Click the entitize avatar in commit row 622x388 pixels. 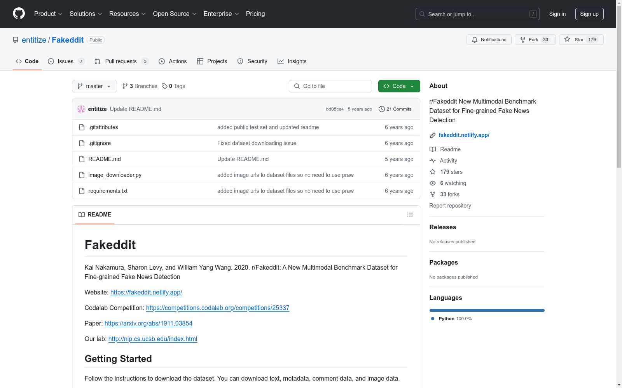pyautogui.click(x=81, y=109)
